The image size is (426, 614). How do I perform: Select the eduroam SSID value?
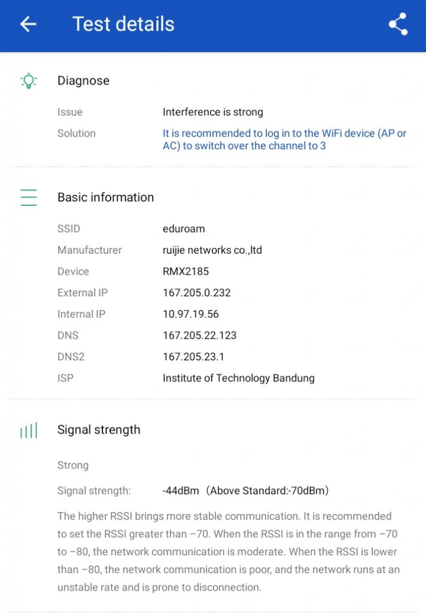pos(184,228)
